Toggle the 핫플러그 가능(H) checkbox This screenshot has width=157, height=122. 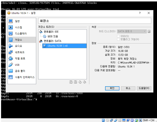[118, 39]
